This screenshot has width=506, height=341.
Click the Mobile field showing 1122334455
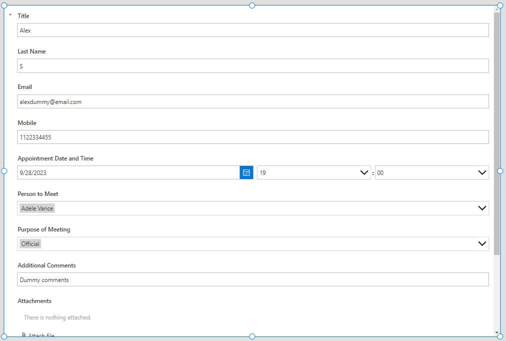click(252, 137)
